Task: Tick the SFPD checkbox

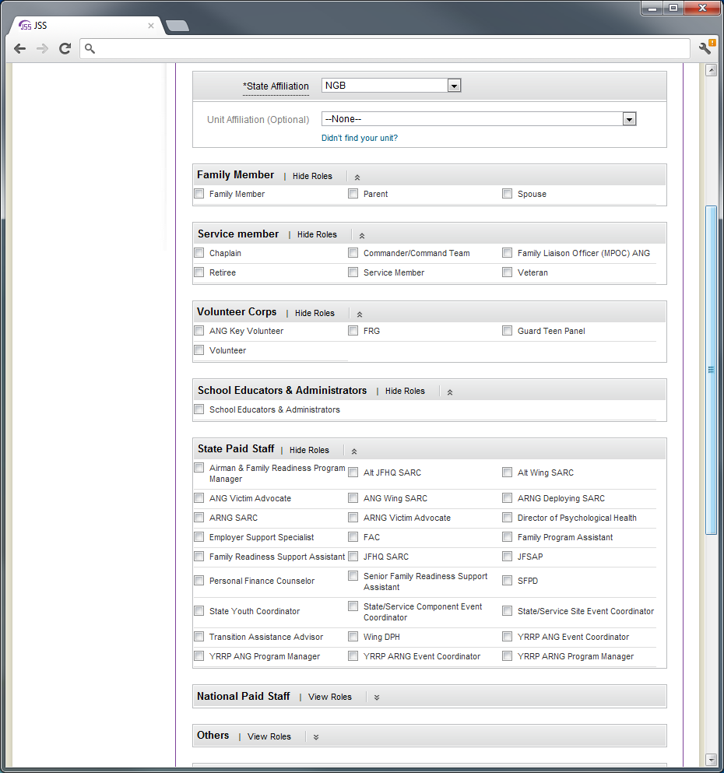Action: tap(507, 581)
